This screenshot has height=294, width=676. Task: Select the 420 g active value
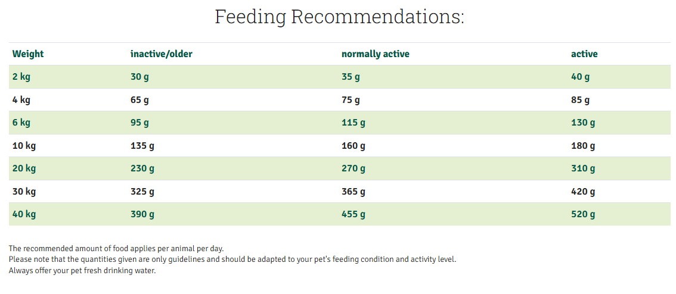pos(583,192)
